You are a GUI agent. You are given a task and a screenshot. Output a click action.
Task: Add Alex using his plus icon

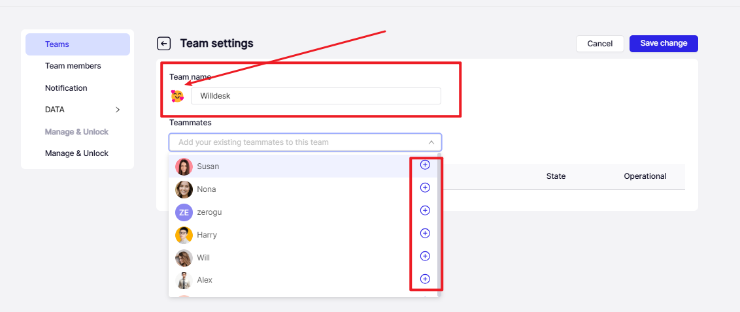[425, 279]
